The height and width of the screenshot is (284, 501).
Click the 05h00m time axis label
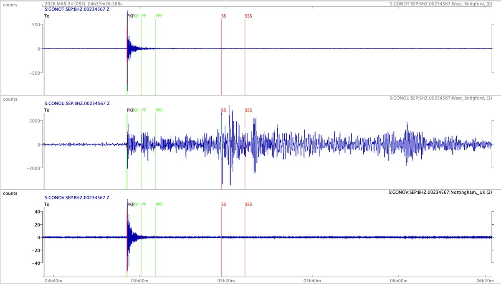click(x=140, y=281)
